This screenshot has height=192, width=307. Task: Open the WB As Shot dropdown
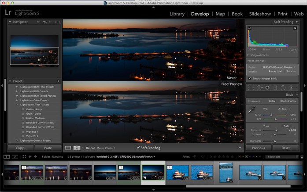pos(284,109)
